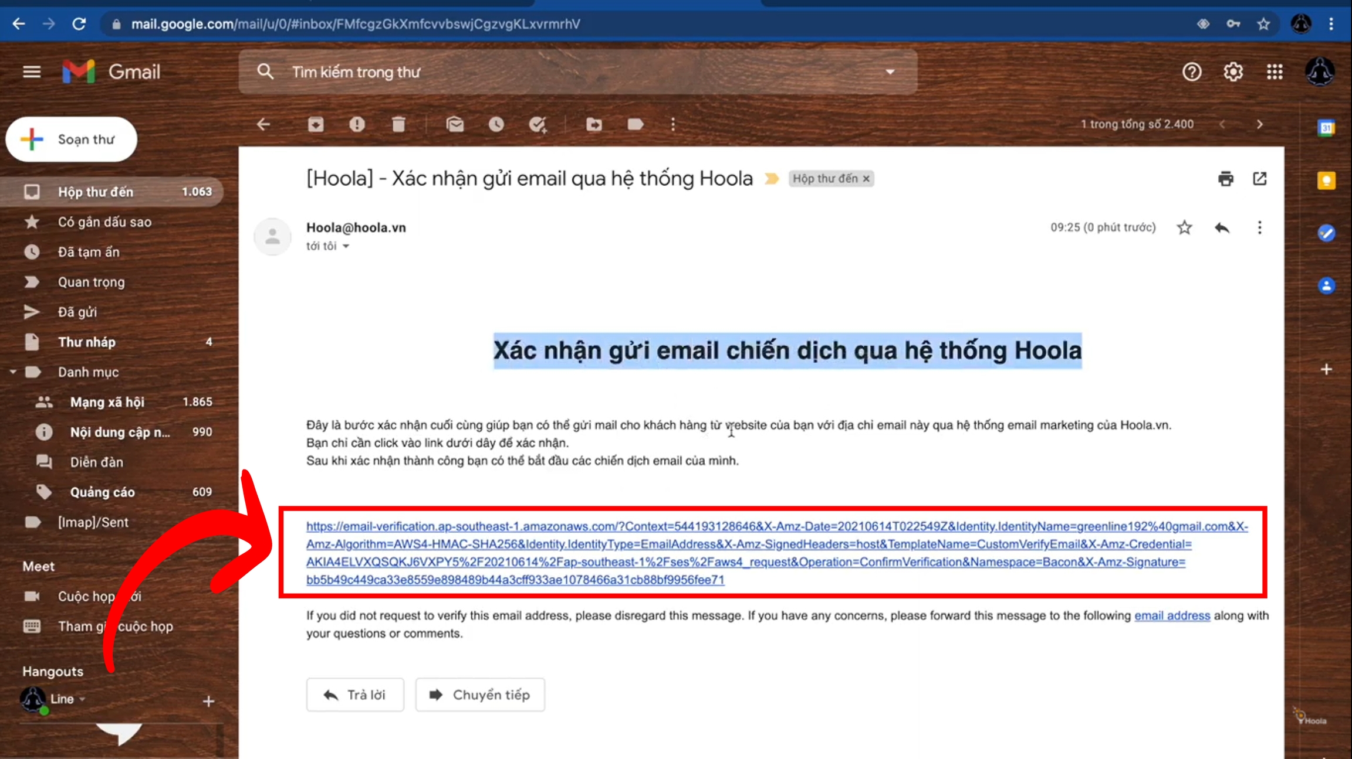Open the Thư nháp drafts folder

tap(87, 342)
